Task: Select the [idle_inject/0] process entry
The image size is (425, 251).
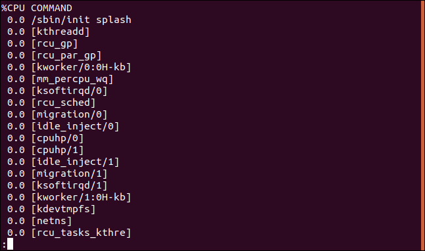Action: [75, 126]
